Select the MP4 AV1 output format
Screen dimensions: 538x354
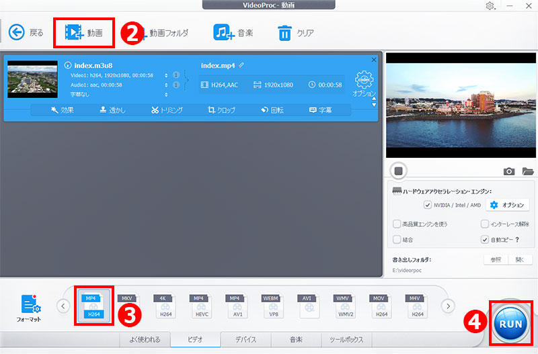pyautogui.click(x=236, y=306)
